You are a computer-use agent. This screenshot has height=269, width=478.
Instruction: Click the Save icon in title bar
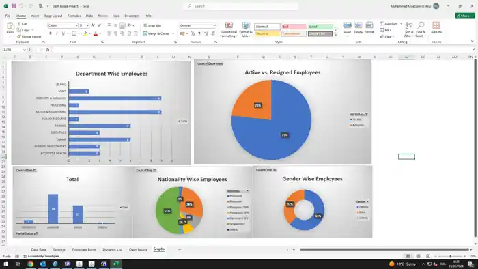tap(14, 6)
